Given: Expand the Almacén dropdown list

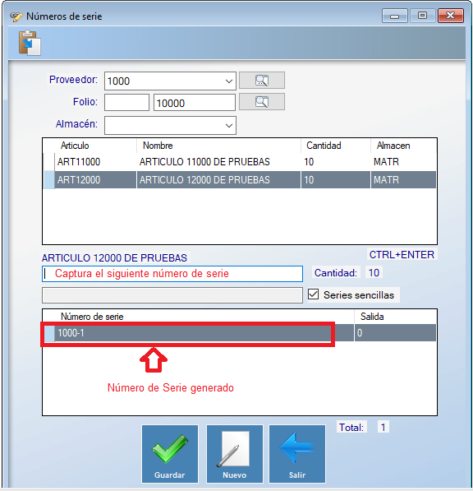Looking at the screenshot, I should click(x=229, y=126).
